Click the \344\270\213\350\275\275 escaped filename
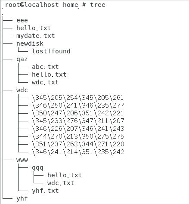Viewport: 189px width, 204px height. 78,136
